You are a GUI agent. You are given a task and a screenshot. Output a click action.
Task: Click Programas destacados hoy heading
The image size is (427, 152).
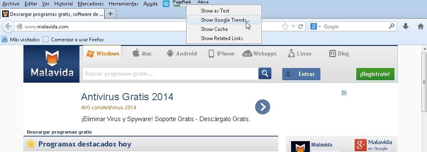85,144
